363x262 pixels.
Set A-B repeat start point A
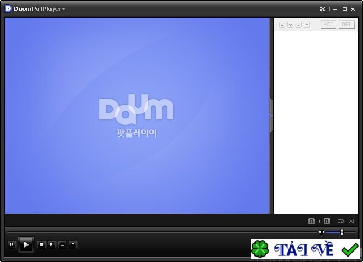311,221
